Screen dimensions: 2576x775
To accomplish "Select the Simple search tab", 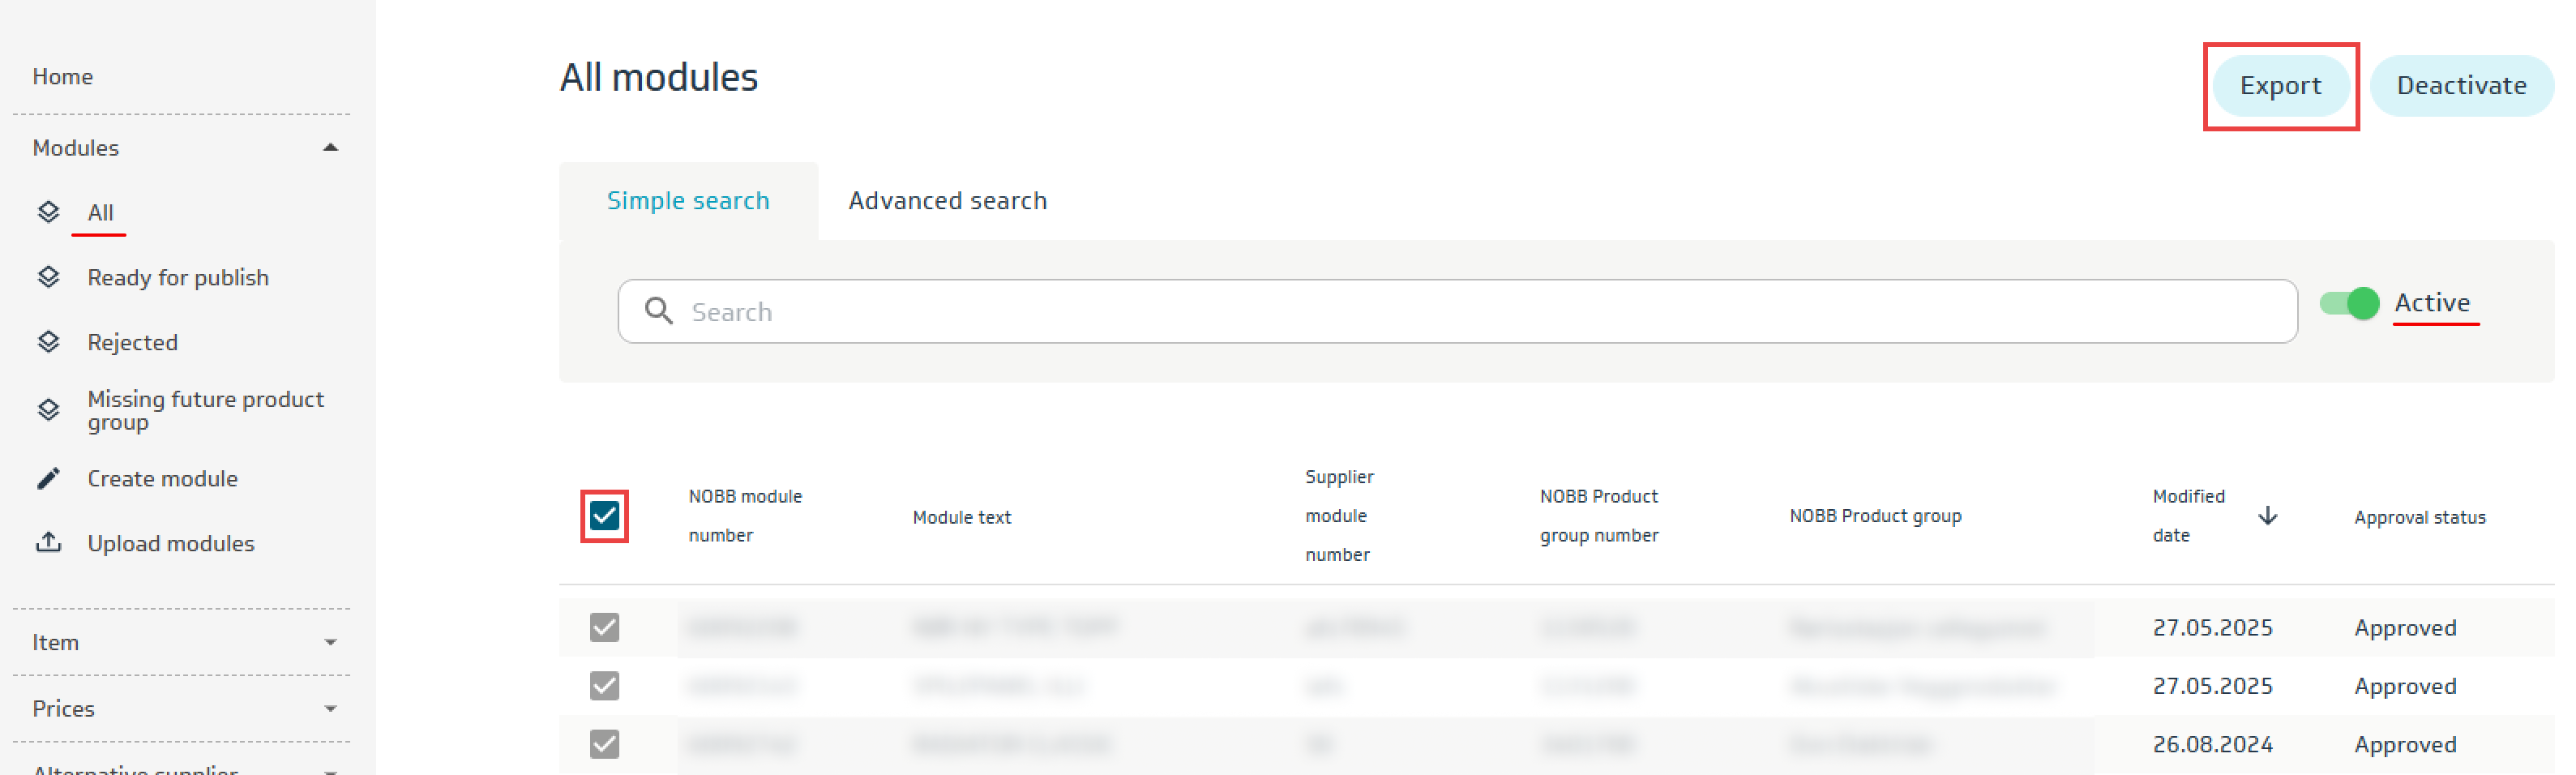I will click(x=688, y=201).
